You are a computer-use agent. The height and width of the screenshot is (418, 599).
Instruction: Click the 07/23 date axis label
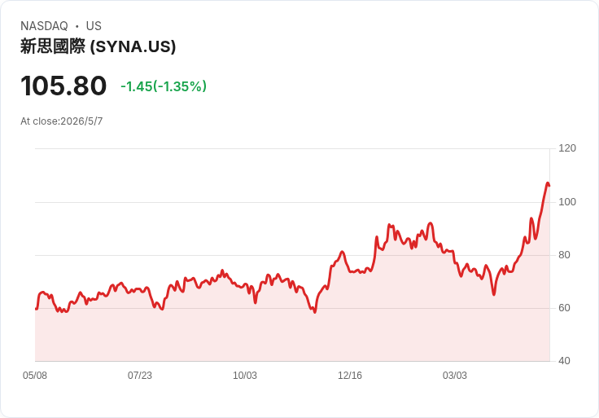click(x=140, y=376)
